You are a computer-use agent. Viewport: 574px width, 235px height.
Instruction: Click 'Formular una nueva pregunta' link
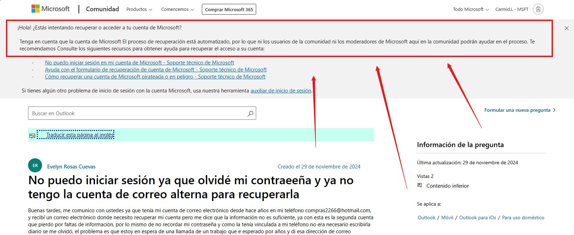[x=517, y=110]
